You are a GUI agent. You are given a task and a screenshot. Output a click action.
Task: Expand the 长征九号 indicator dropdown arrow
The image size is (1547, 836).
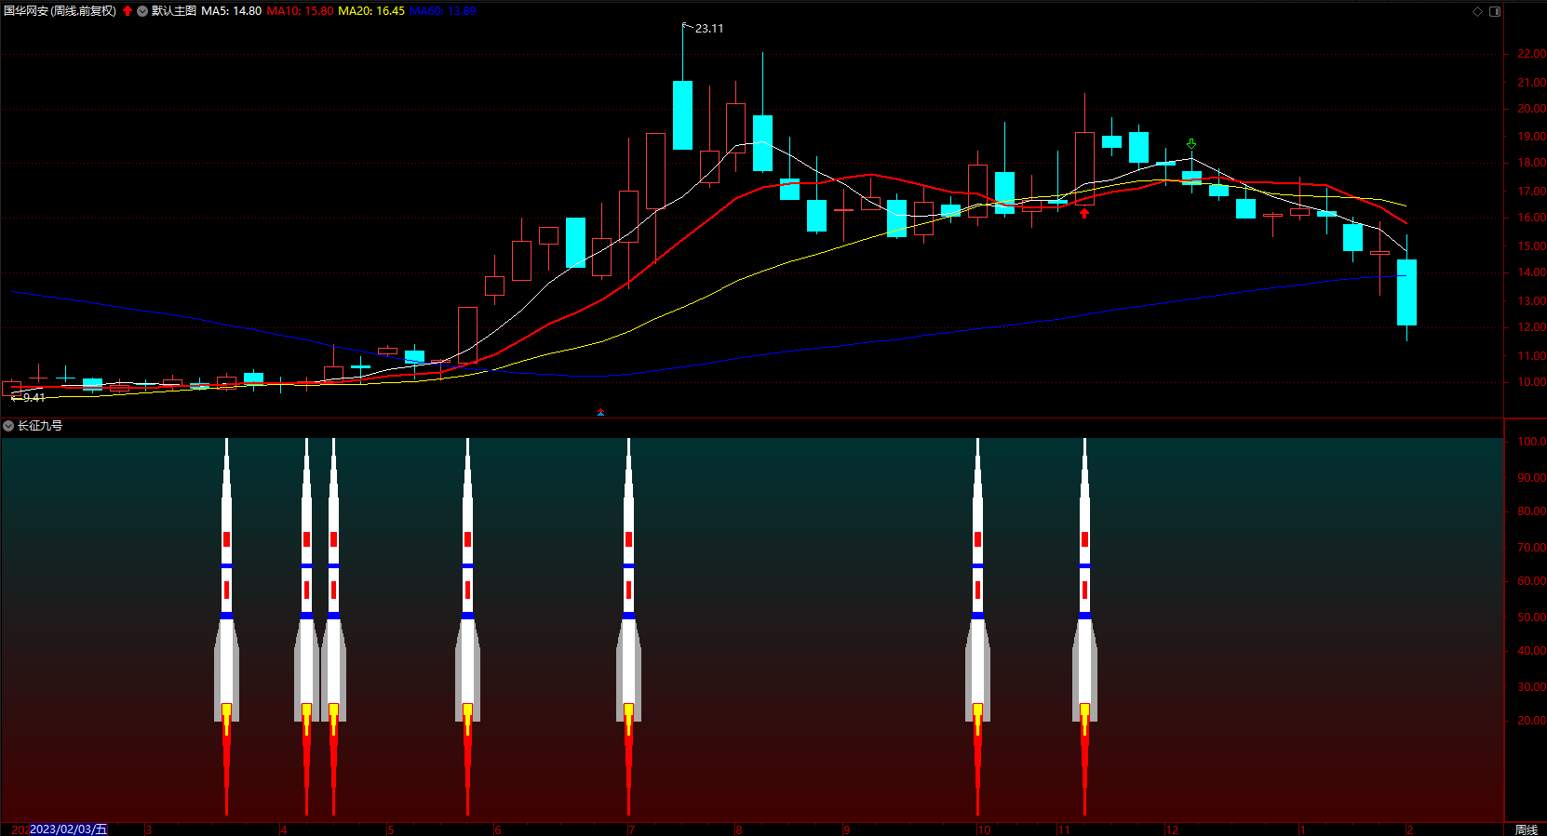(x=8, y=426)
